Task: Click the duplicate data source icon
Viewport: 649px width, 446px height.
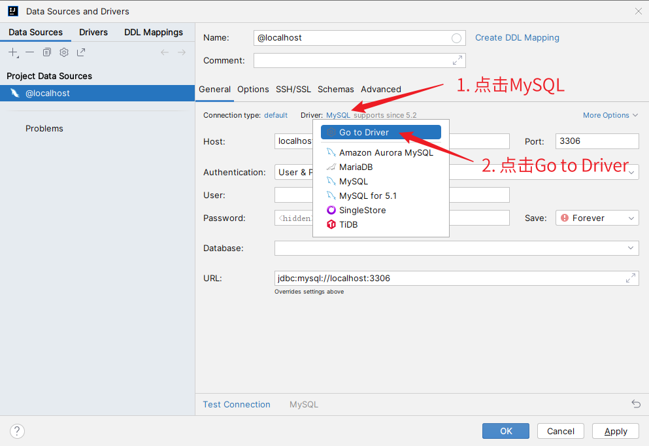Action: [x=47, y=52]
